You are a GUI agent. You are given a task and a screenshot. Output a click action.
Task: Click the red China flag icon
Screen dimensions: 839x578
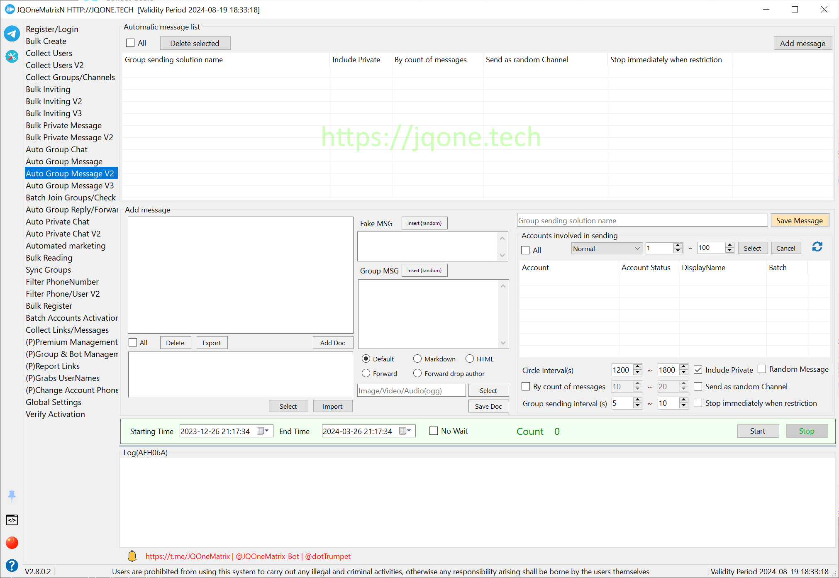(x=12, y=542)
